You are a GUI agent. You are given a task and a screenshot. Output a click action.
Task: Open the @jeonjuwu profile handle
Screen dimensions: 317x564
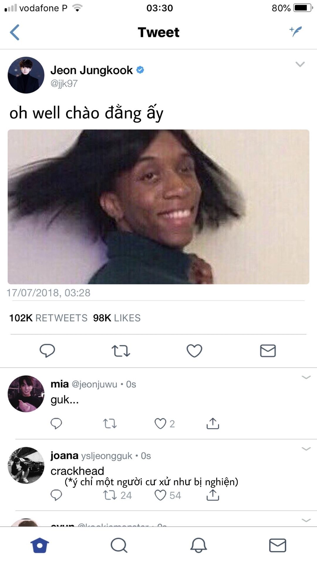click(x=94, y=384)
